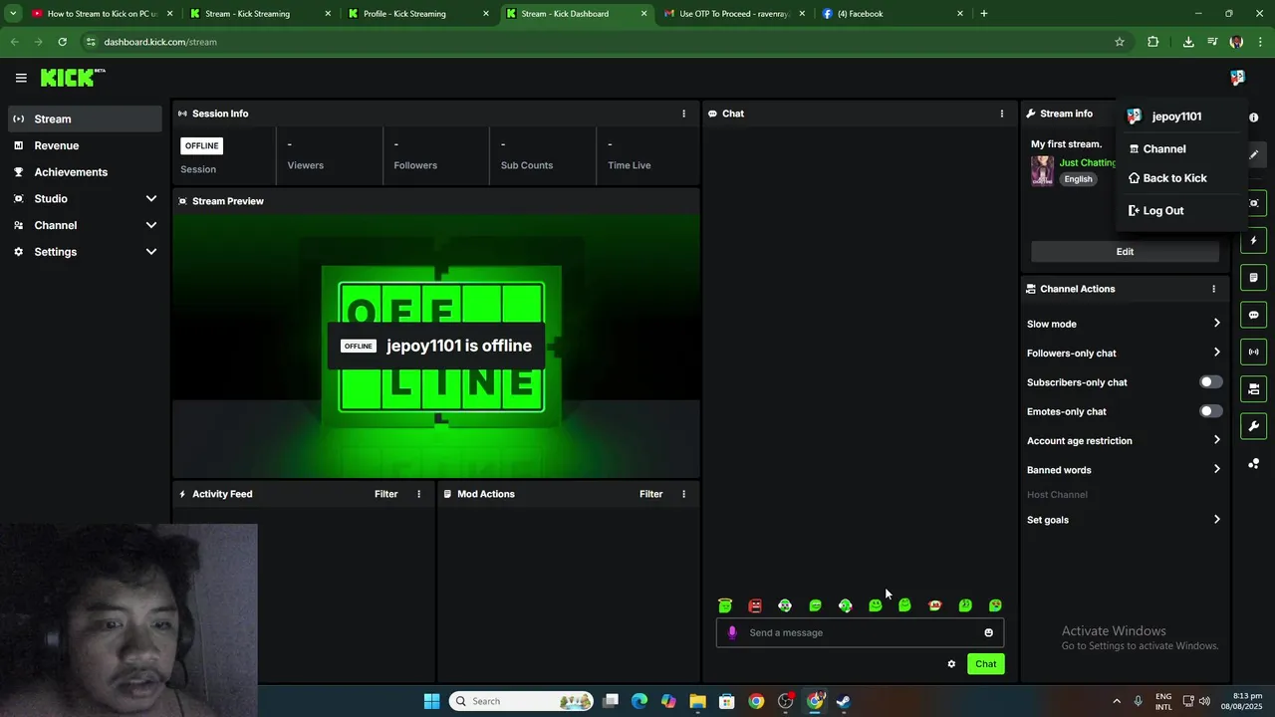This screenshot has height=717, width=1275.
Task: Open the Mod Actions Filter
Action: 650,494
